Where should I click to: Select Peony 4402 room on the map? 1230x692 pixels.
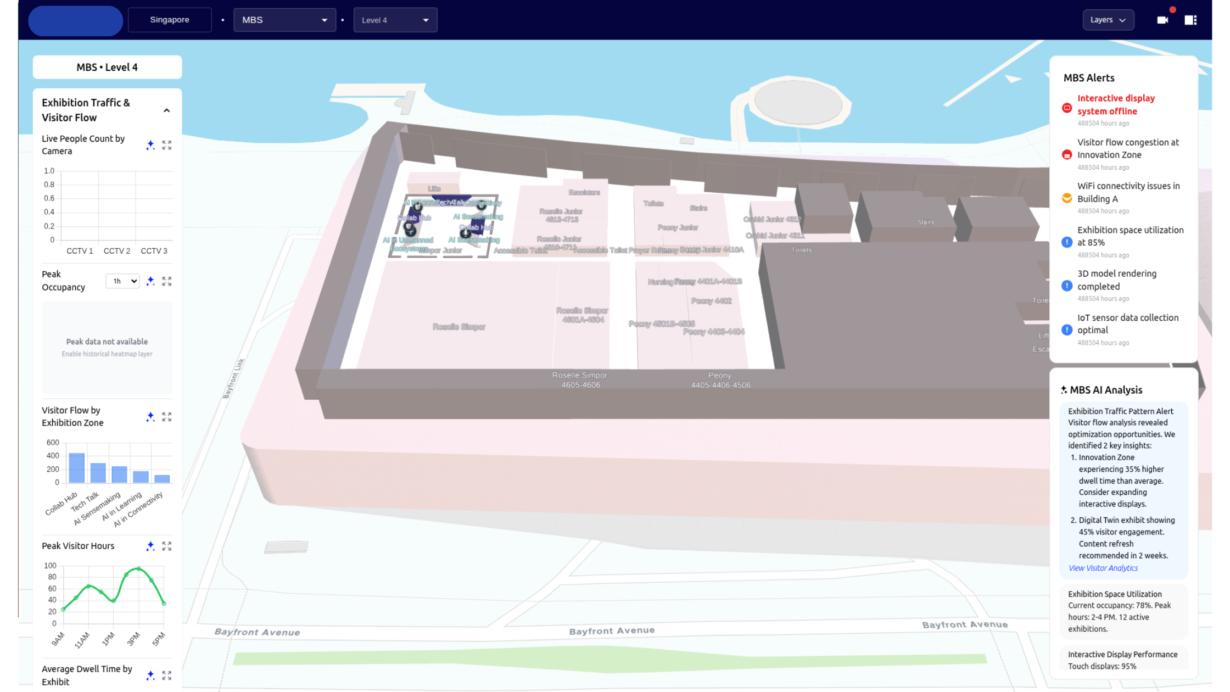tap(711, 301)
